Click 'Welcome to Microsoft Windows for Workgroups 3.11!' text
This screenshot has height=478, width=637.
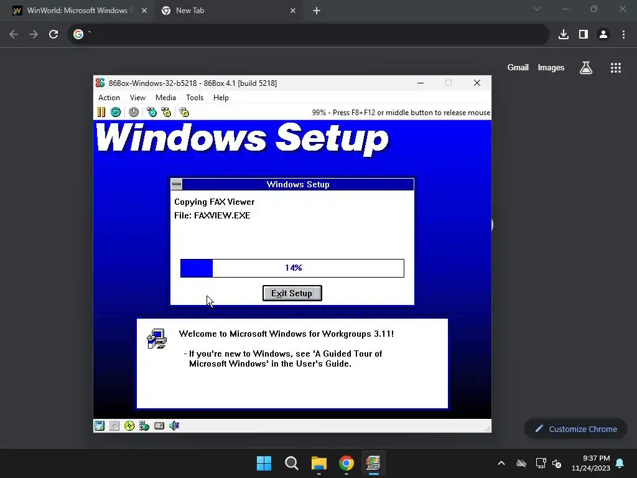(286, 334)
